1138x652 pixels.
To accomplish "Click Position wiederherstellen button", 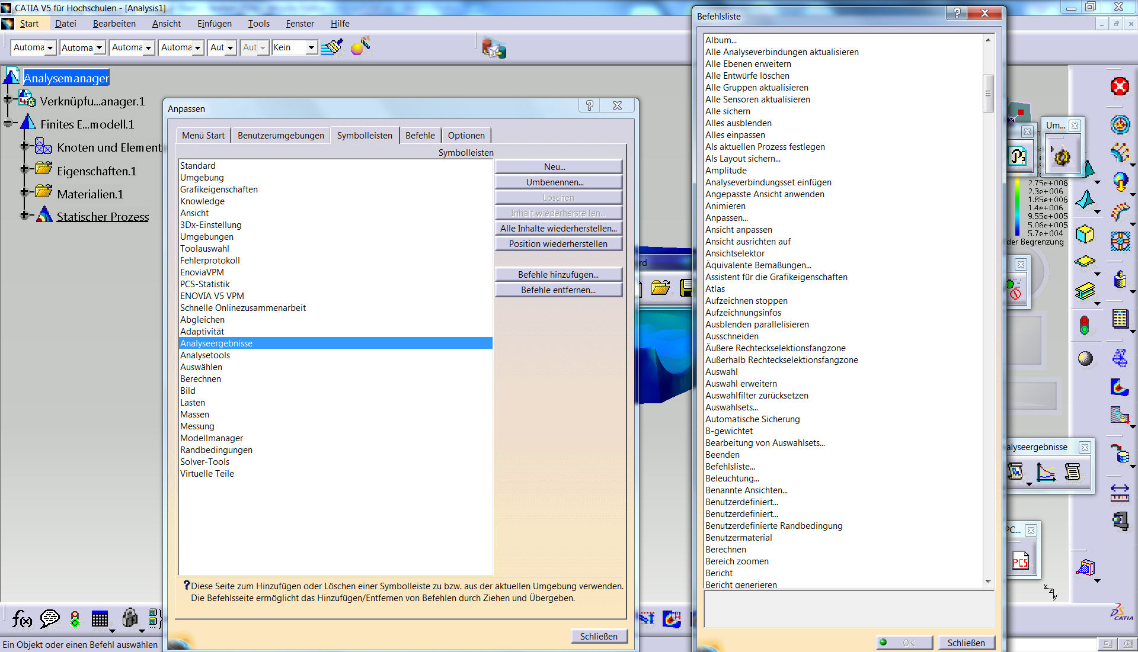I will tap(558, 244).
